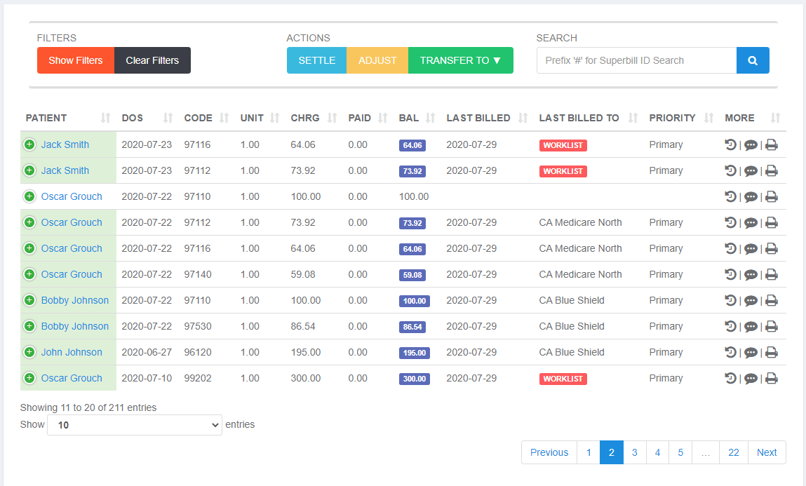Open Bobby Johnson patient link, code 97110
806x486 pixels.
pos(75,300)
